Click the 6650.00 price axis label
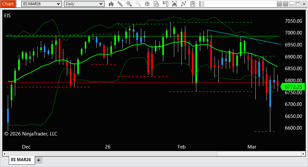 pos(293,116)
